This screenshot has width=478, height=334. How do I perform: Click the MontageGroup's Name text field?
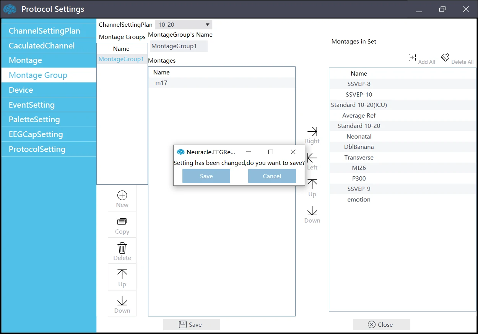click(x=179, y=46)
